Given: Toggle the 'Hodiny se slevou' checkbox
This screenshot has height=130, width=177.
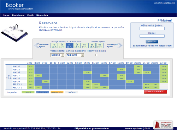Looking at the screenshot, I should 96,55.
